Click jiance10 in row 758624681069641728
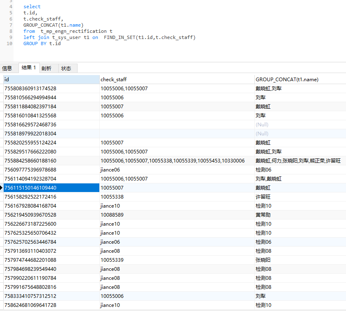 (177, 306)
